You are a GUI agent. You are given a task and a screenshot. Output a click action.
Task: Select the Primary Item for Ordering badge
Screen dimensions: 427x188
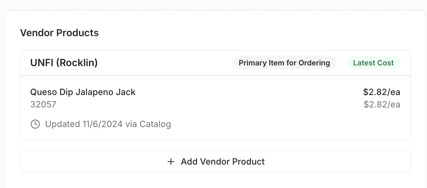[284, 63]
